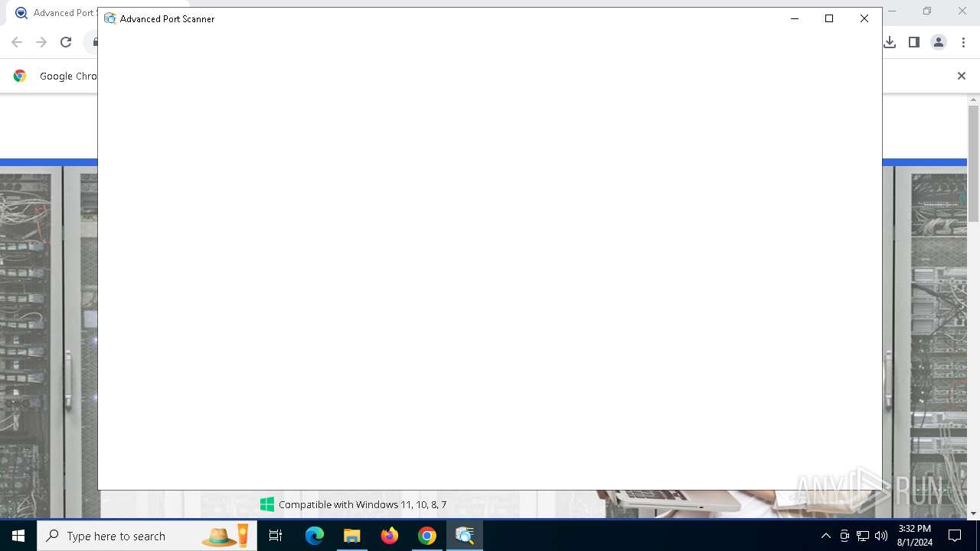Switch to Advanced Port Scanner taskbar icon
The image size is (980, 551).
(x=465, y=536)
